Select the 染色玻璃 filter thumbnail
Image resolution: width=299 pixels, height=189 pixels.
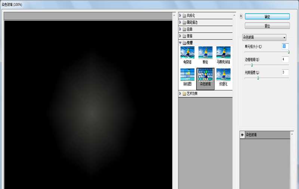[x=205, y=79]
